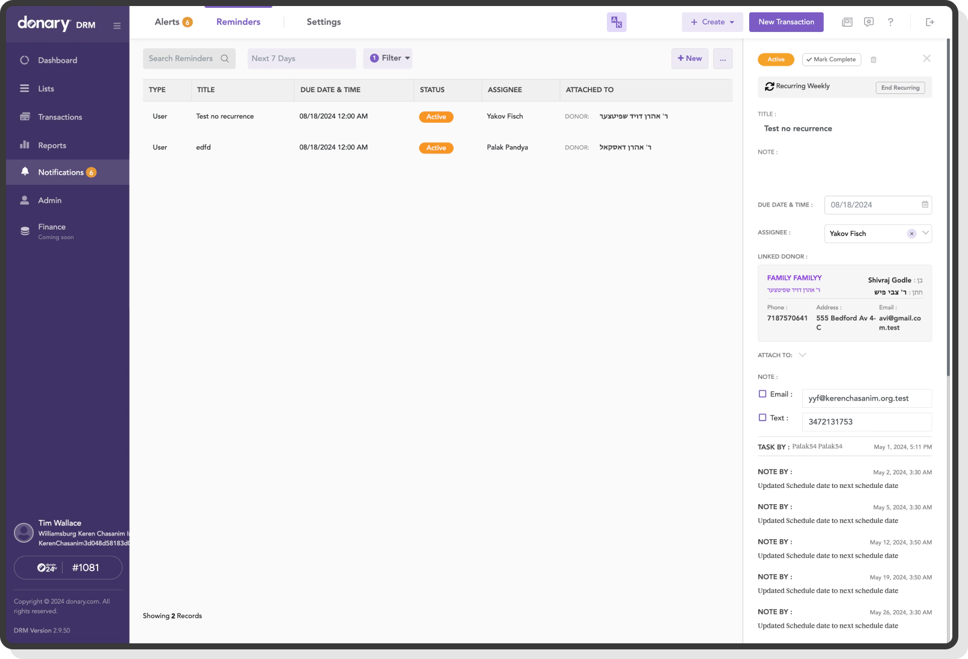
Task: Click the New Transaction button
Action: coord(786,22)
